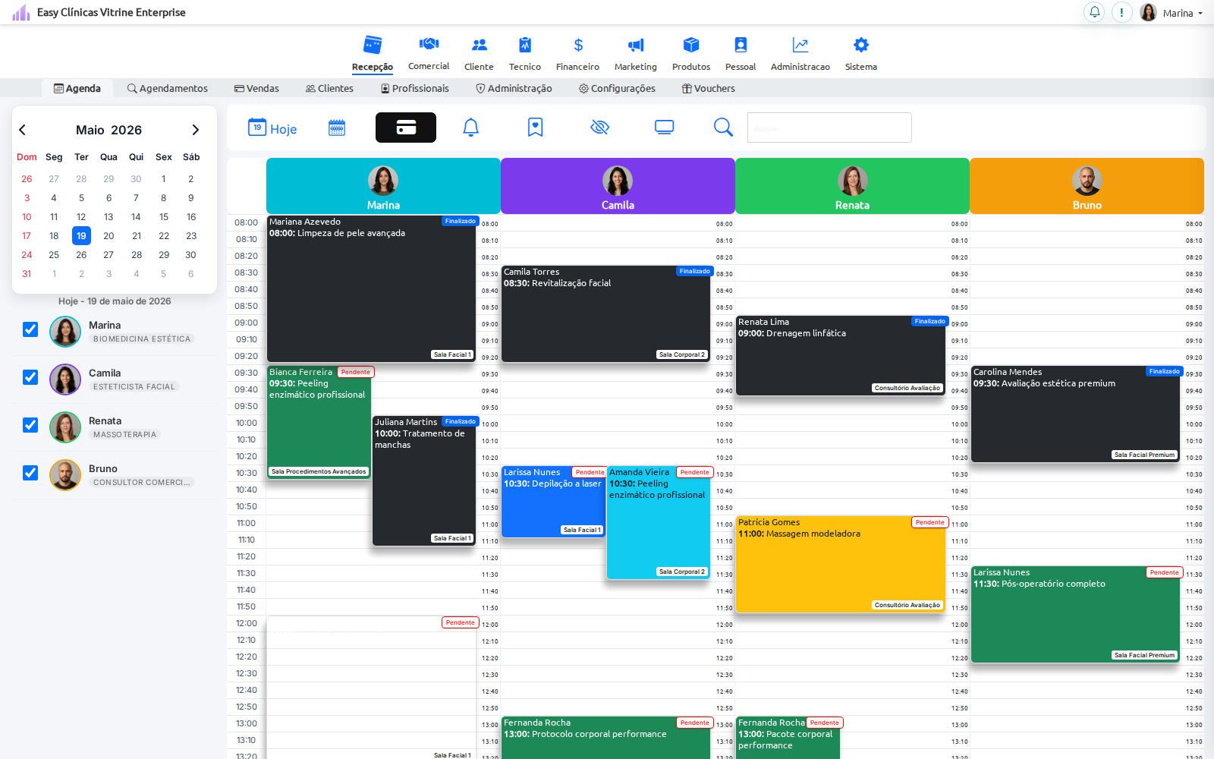Switch to the Vendas tab
The width and height of the screenshot is (1214, 759).
click(257, 88)
